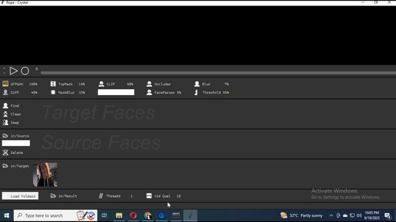396x222 pixels.
Task: Click the Threads icon
Action: pos(101,196)
